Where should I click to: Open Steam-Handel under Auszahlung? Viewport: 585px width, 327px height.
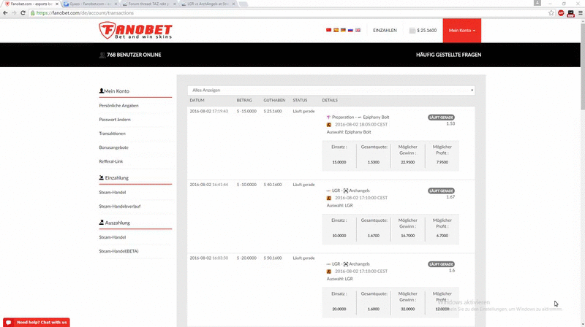(113, 237)
